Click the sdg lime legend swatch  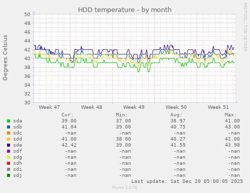point(9,157)
